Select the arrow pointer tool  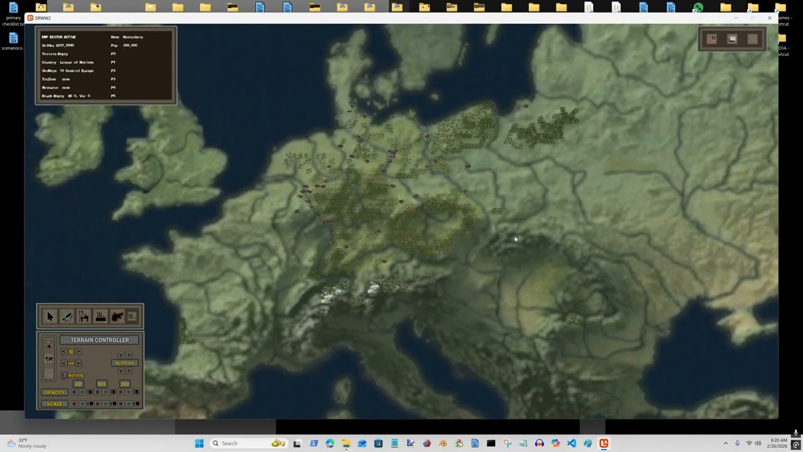(x=50, y=316)
